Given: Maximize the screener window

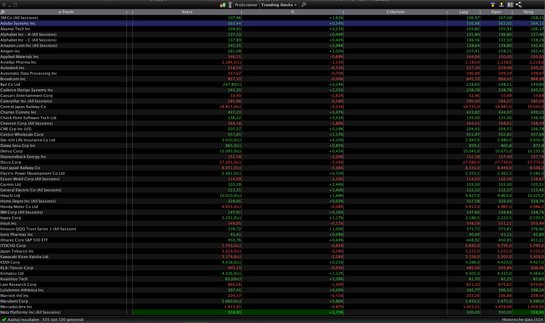Looking at the screenshot, I should 15,5.
